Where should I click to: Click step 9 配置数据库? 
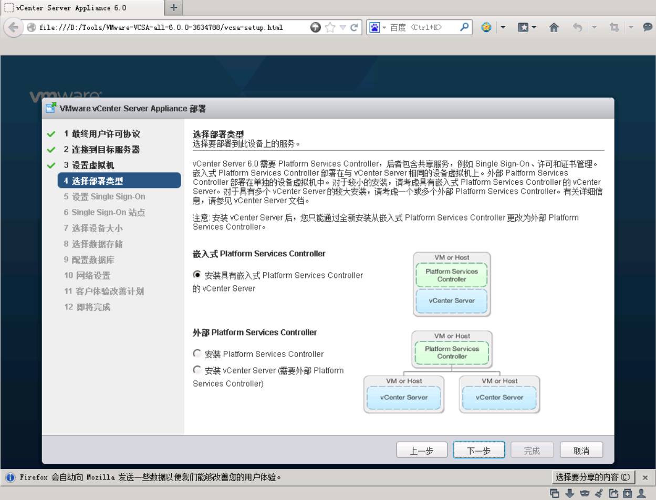pyautogui.click(x=89, y=259)
